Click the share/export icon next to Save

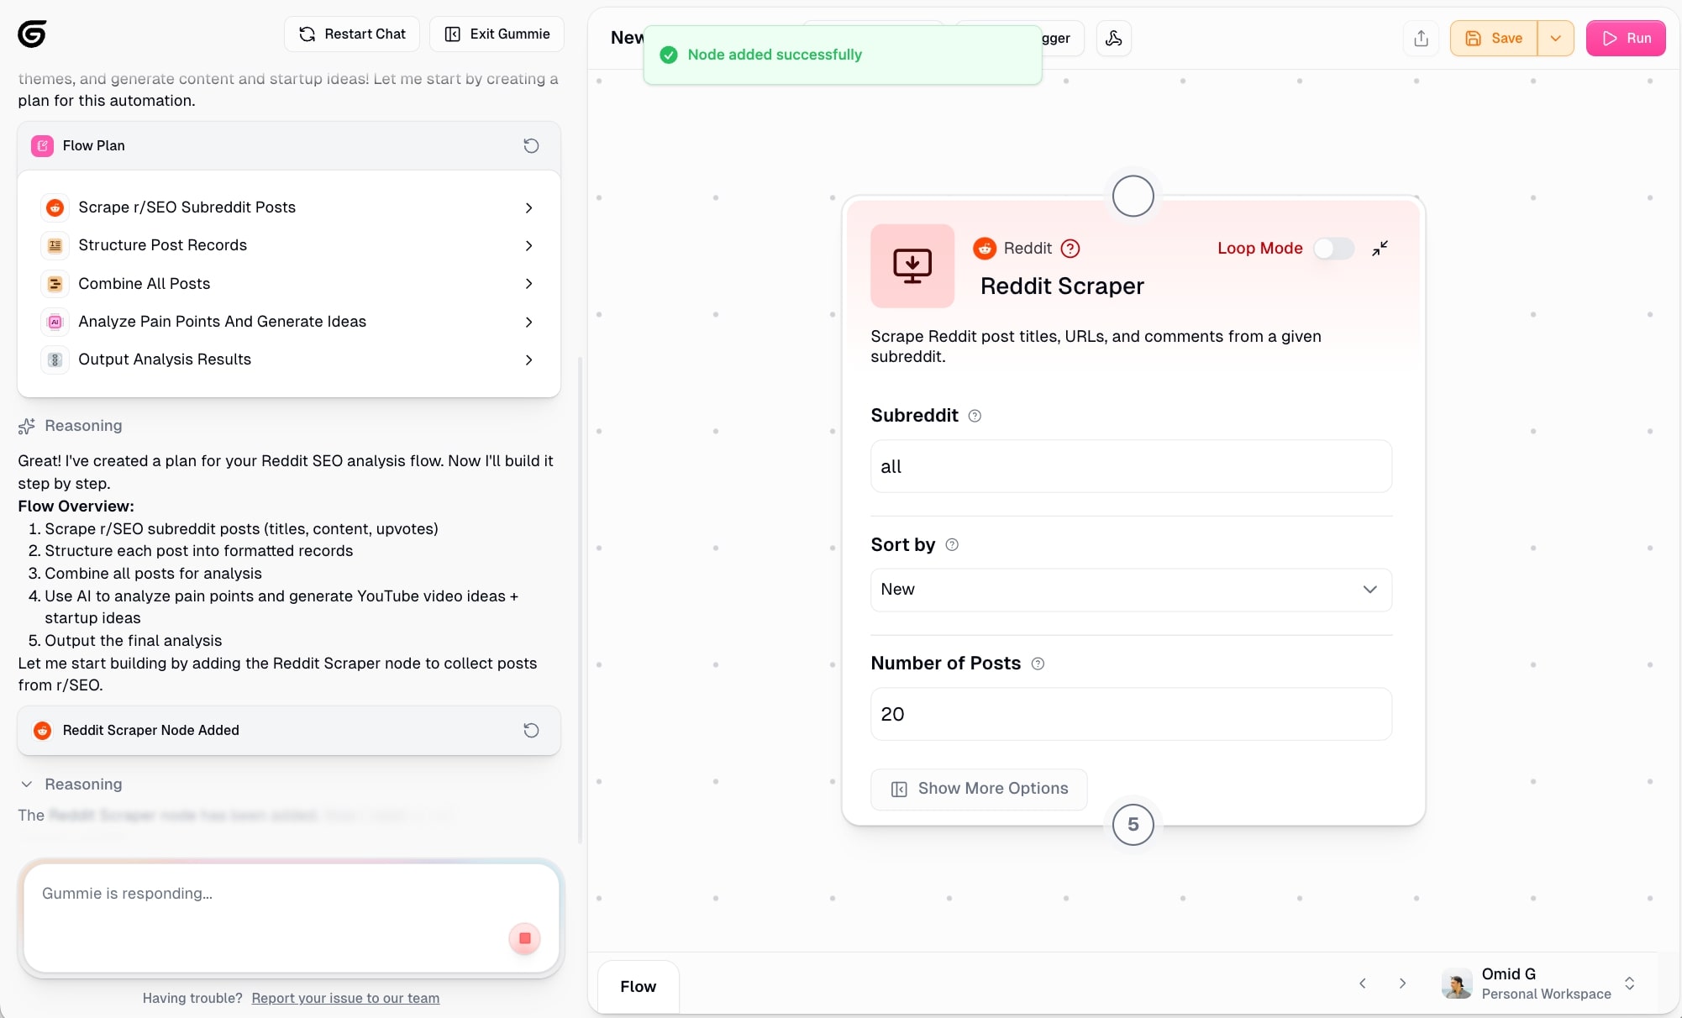[x=1421, y=38]
